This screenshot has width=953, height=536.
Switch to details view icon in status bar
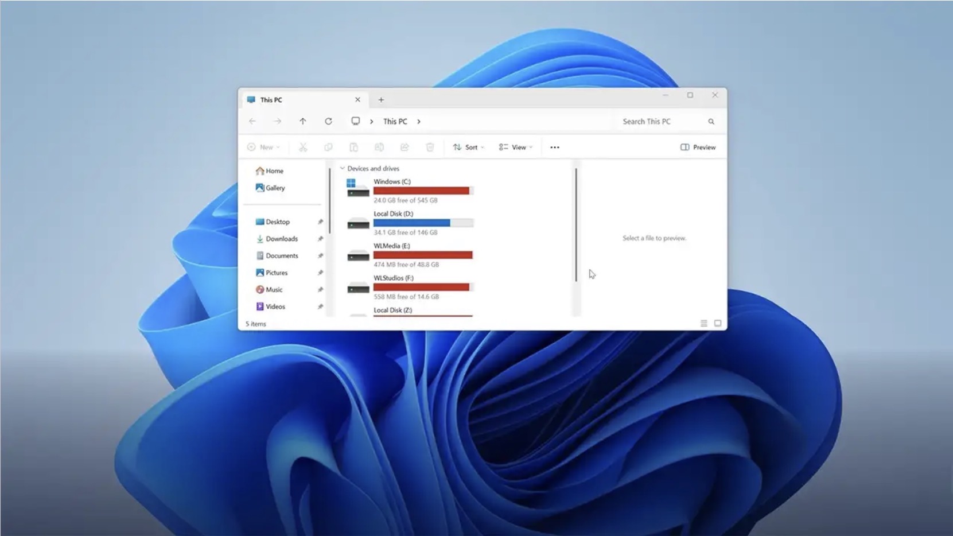pyautogui.click(x=704, y=324)
